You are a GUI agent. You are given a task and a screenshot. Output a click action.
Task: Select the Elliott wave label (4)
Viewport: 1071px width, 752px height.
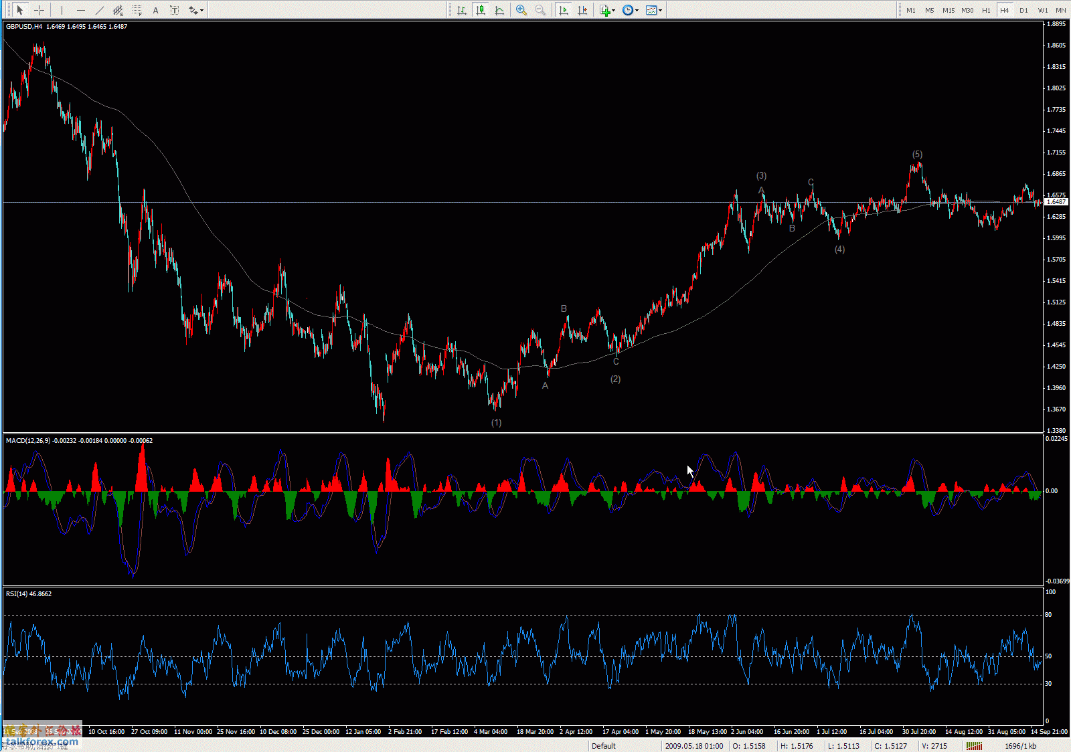[839, 250]
